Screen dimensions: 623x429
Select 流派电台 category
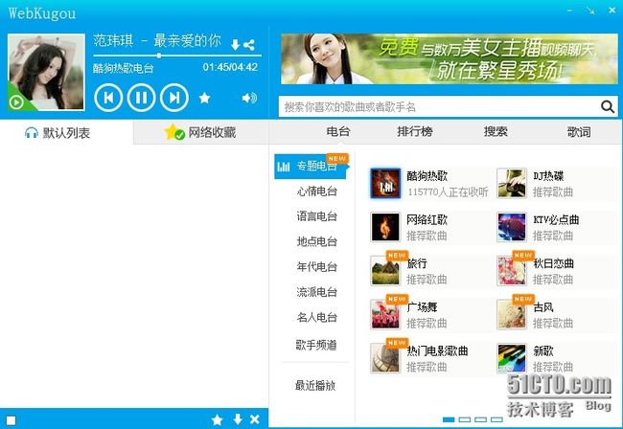316,292
